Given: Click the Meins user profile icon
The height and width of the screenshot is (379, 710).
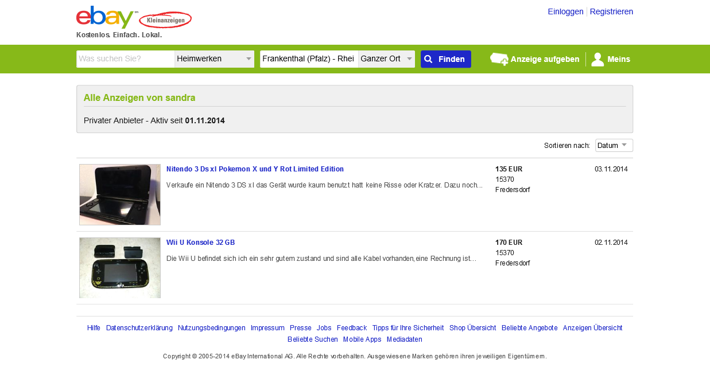Looking at the screenshot, I should [598, 59].
